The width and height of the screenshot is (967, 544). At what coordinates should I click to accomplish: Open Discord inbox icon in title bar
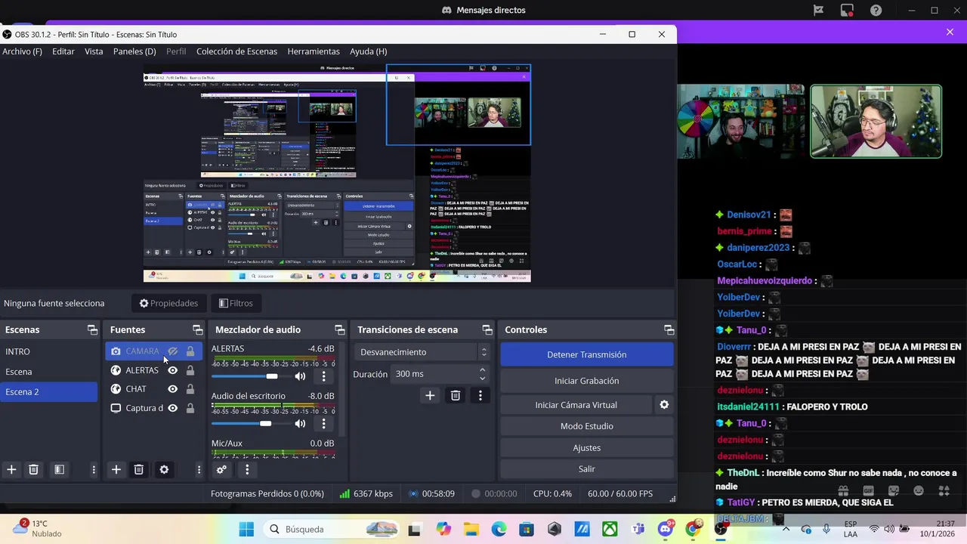[x=847, y=10]
